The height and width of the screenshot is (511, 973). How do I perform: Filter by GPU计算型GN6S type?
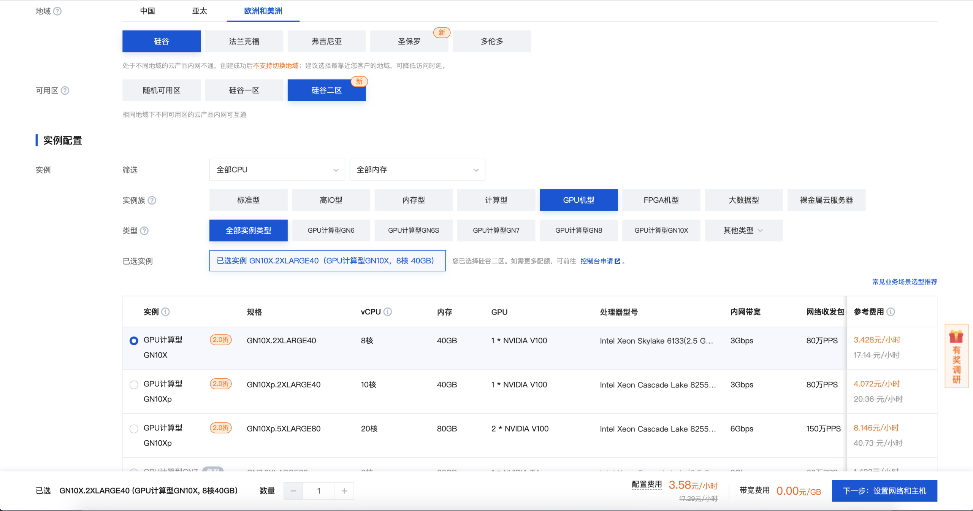click(x=414, y=230)
